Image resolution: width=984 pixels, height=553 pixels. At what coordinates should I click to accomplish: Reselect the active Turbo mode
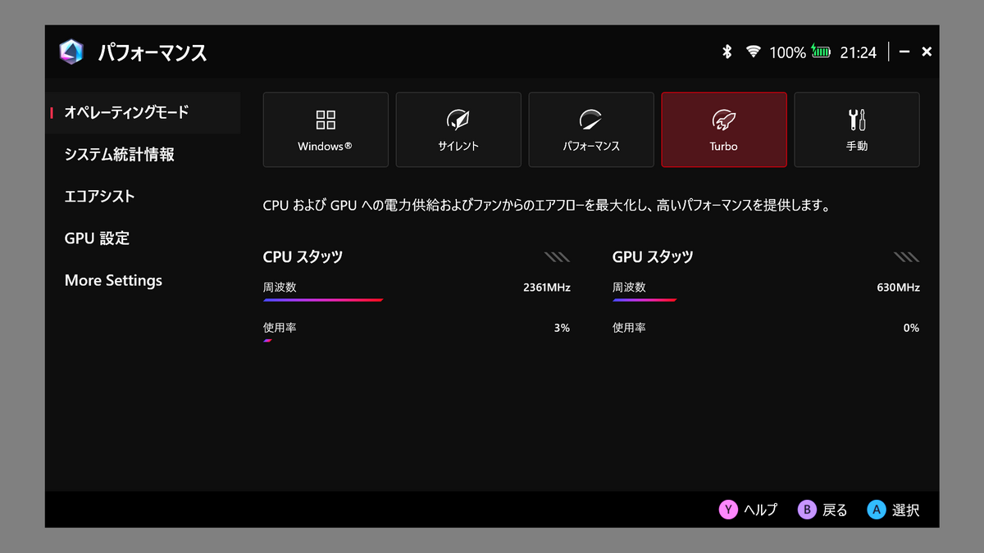(x=723, y=129)
